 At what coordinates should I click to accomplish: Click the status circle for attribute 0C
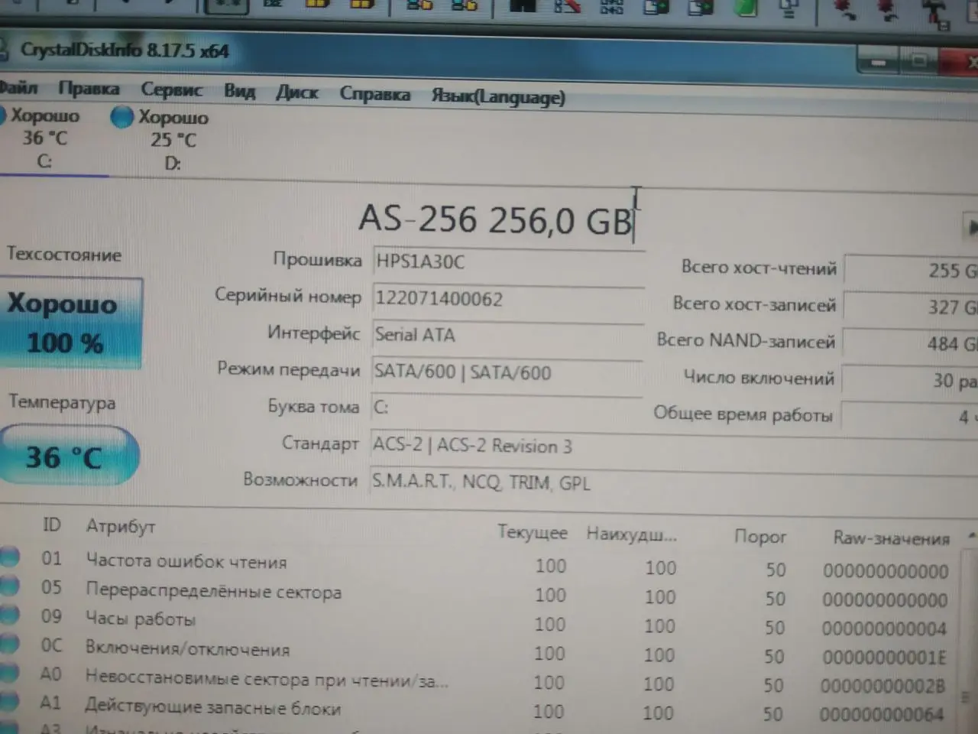pos(8,645)
